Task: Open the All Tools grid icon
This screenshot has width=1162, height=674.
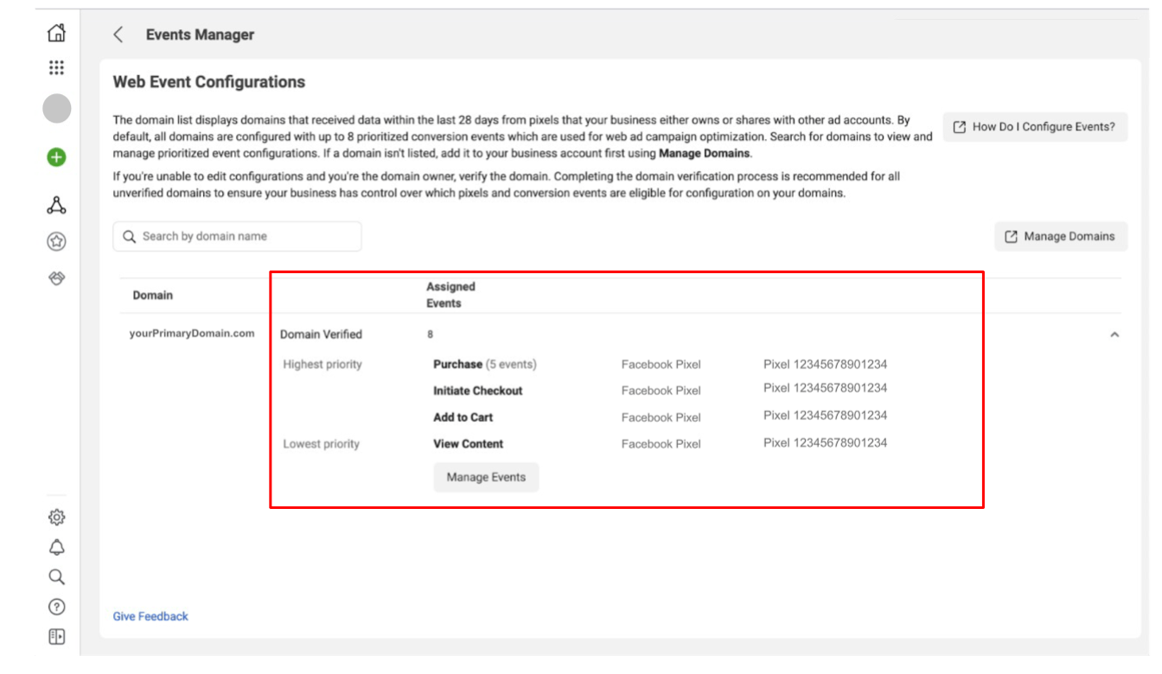Action: pos(56,67)
